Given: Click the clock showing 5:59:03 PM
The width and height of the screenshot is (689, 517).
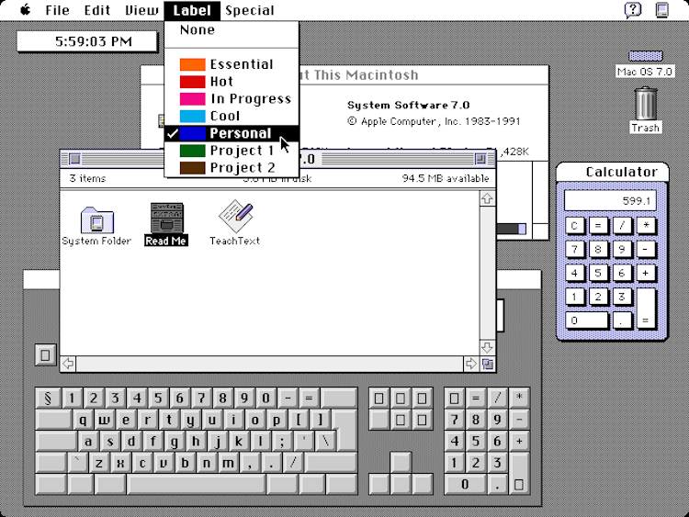Looking at the screenshot, I should pyautogui.click(x=87, y=41).
